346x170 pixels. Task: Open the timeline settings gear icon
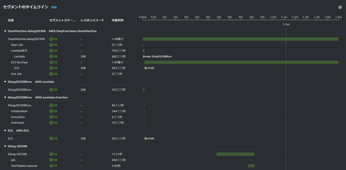click(x=340, y=7)
